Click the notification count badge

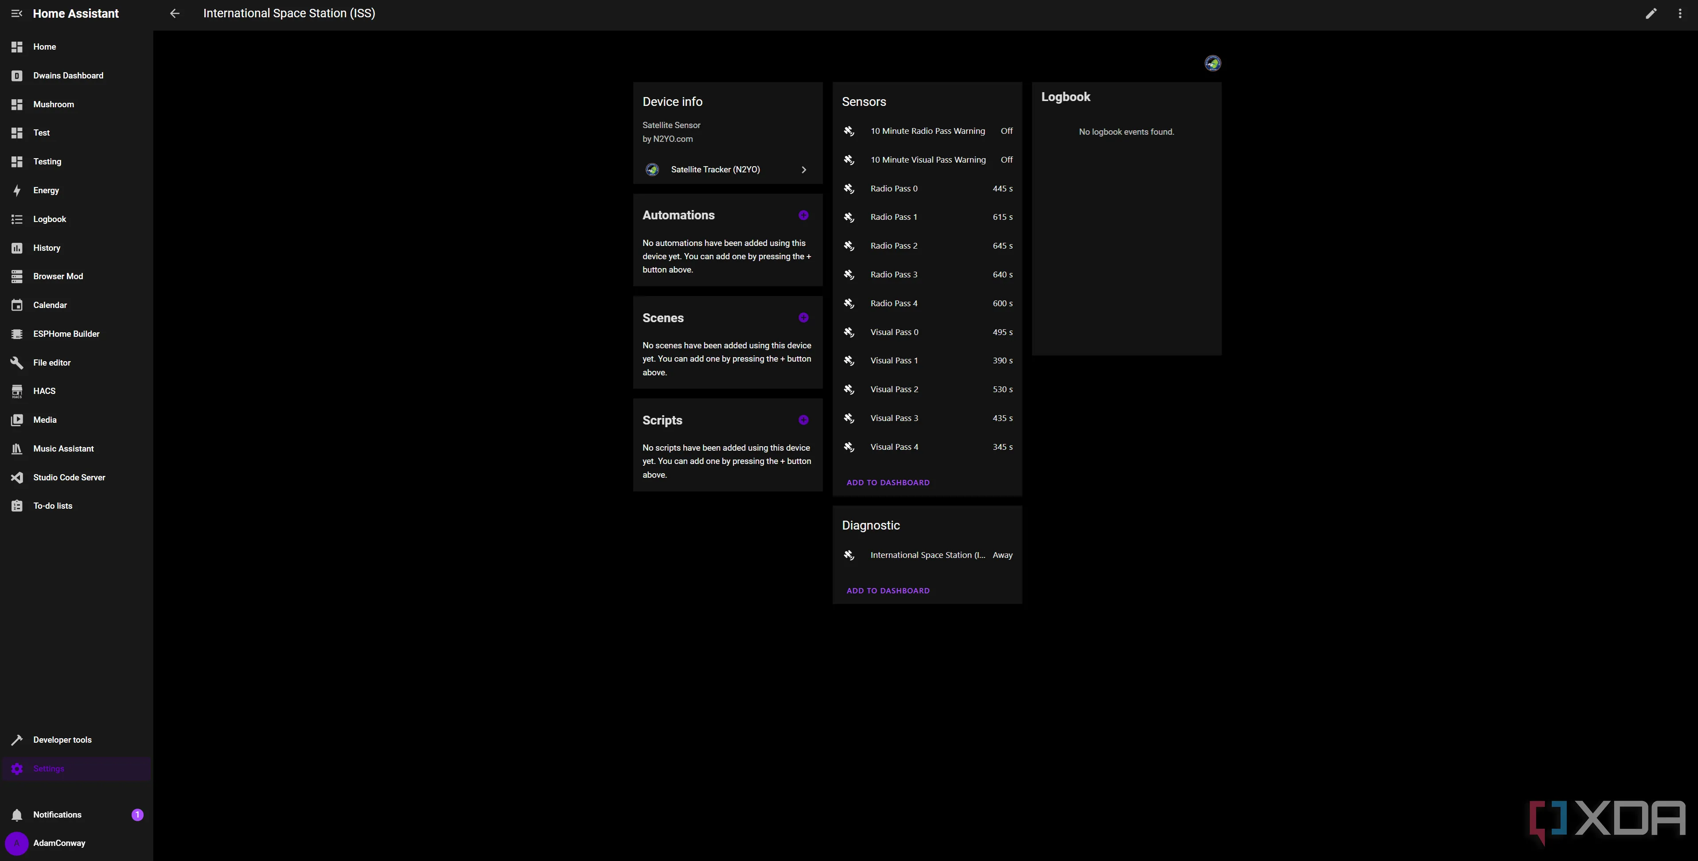click(x=137, y=815)
